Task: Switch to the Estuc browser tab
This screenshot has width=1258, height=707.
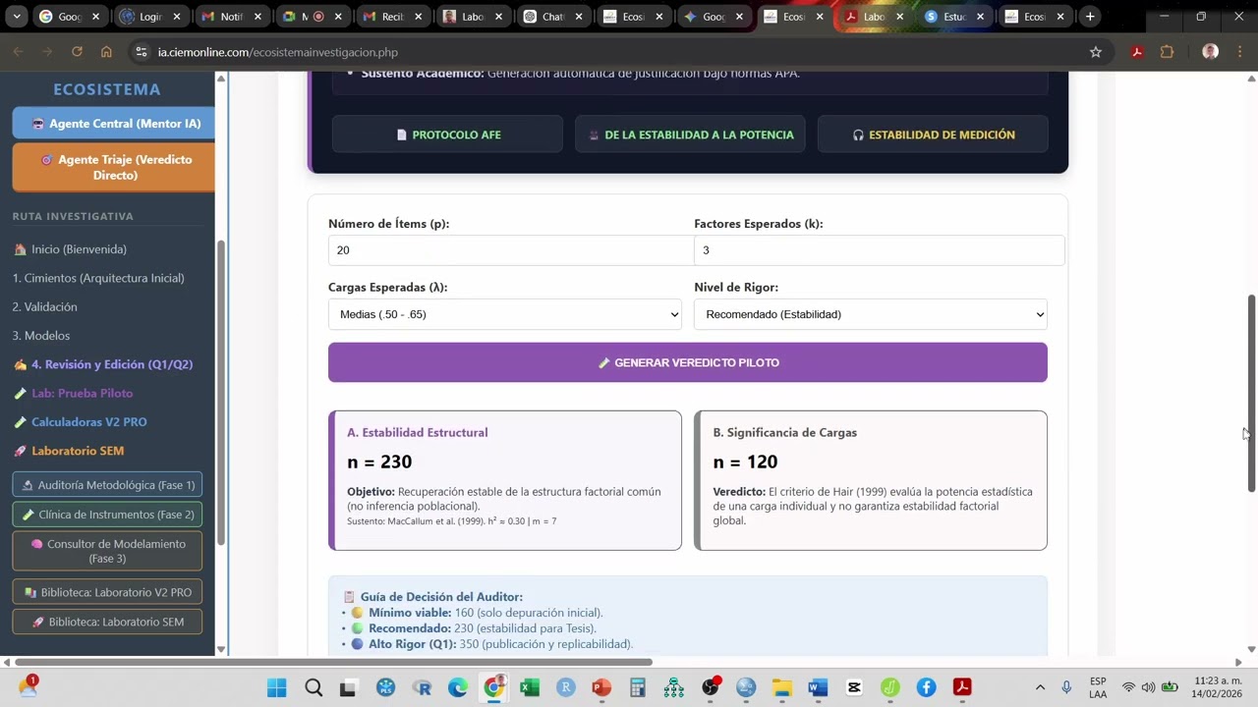Action: (955, 17)
